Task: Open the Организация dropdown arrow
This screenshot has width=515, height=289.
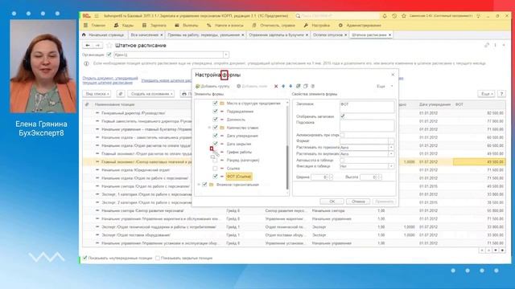Action: point(226,55)
